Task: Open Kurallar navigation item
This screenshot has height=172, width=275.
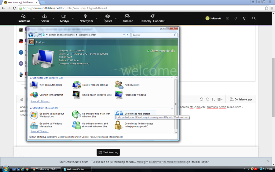Action: [x=127, y=18]
